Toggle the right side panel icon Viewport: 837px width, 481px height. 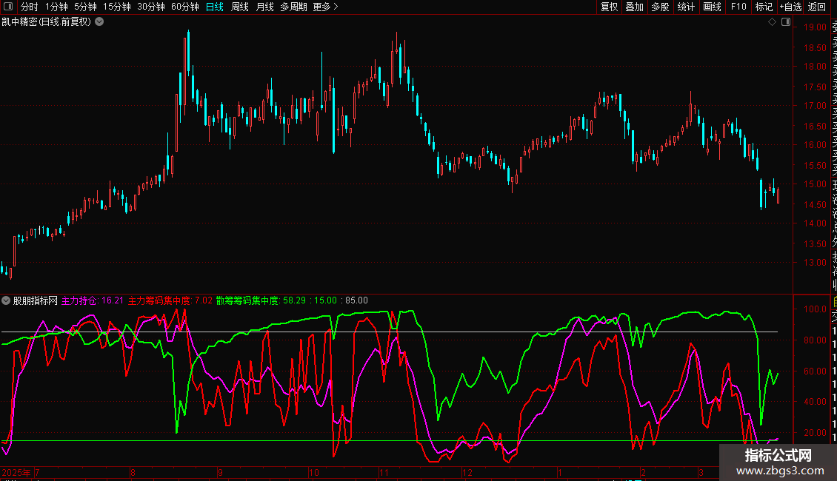786,22
